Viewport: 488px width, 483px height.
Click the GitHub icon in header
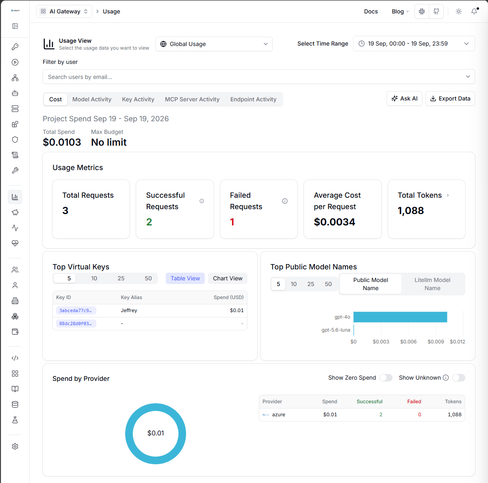[436, 11]
